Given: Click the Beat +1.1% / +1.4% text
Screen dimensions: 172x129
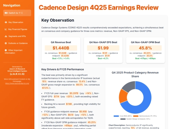Looking at the screenshot, I should [x=61, y=59].
